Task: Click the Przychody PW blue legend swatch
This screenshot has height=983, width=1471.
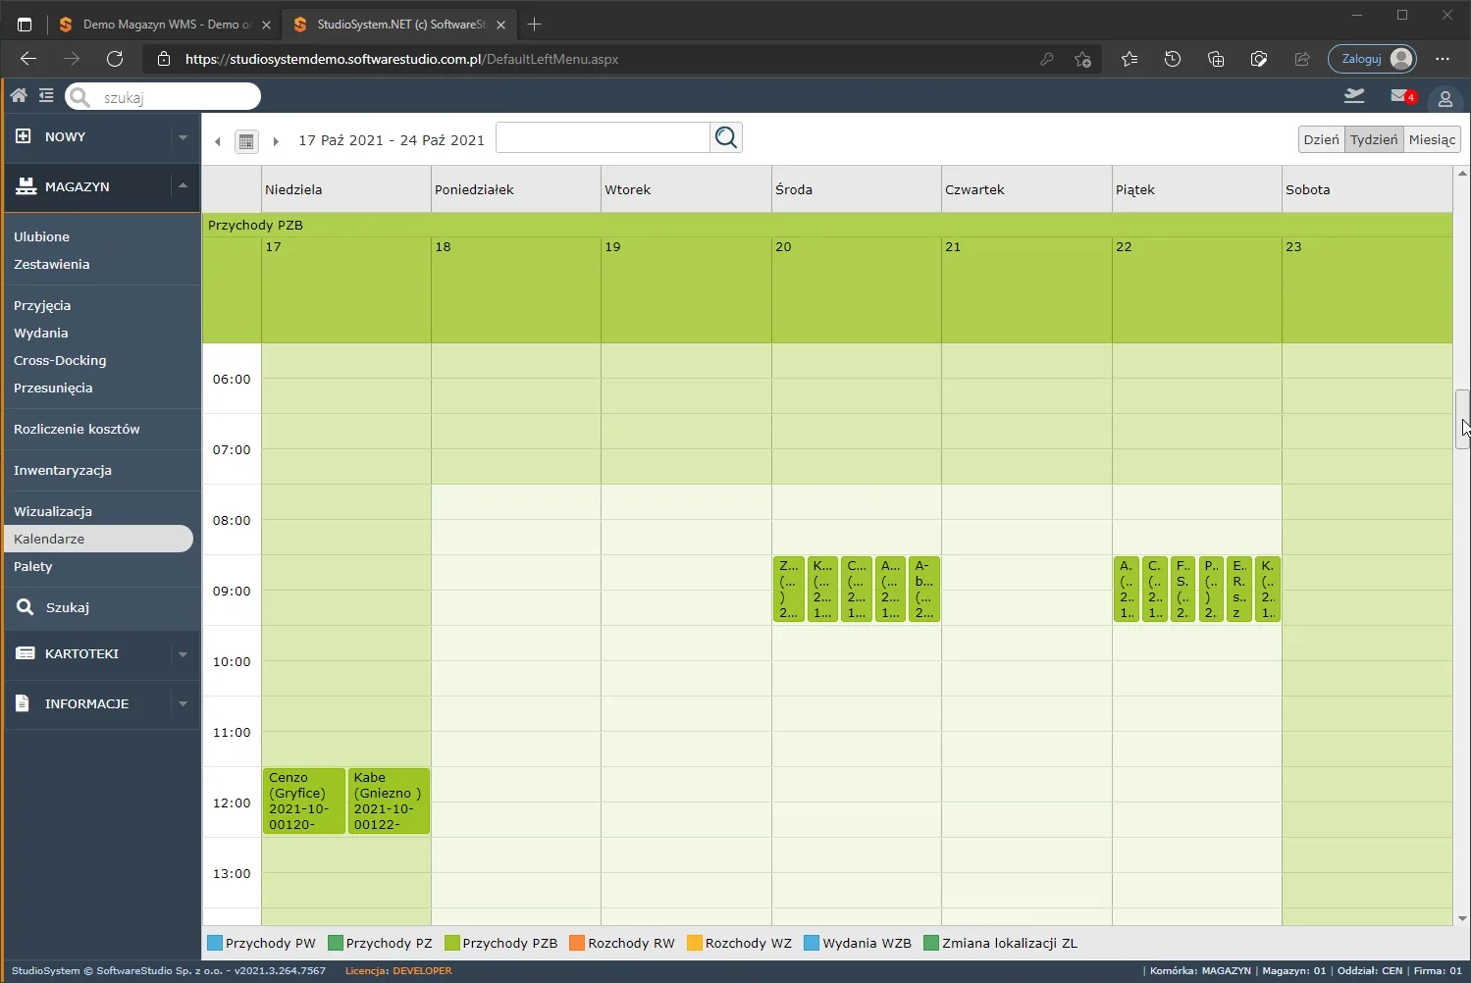Action: 215,943
